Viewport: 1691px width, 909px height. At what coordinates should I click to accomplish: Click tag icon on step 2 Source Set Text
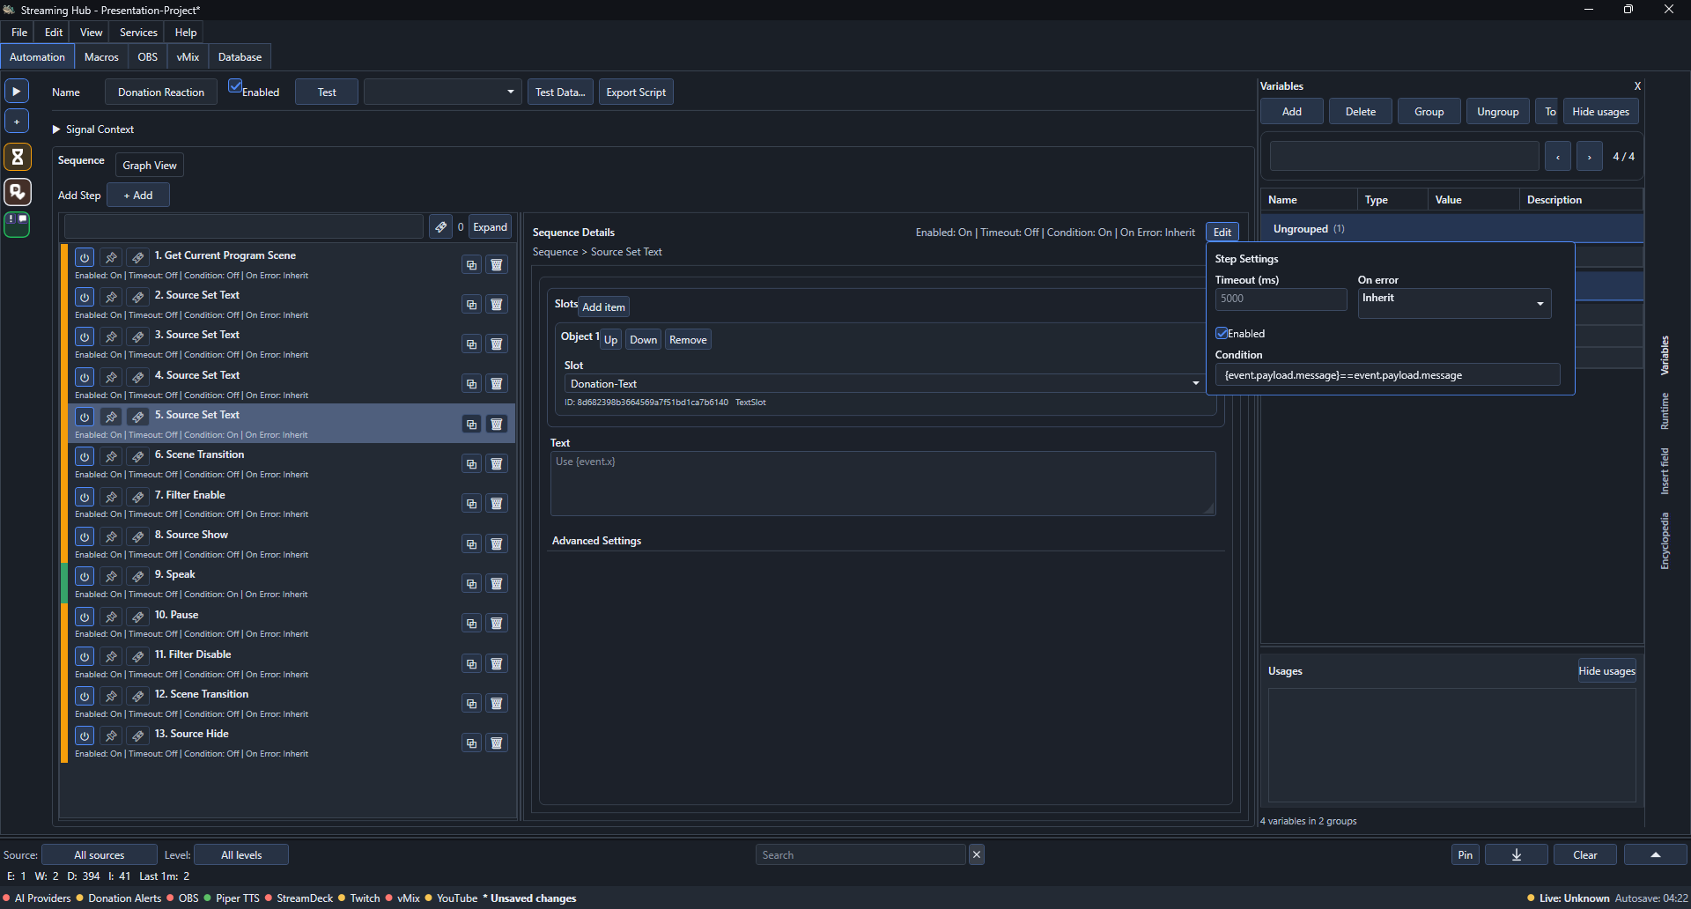(x=137, y=298)
